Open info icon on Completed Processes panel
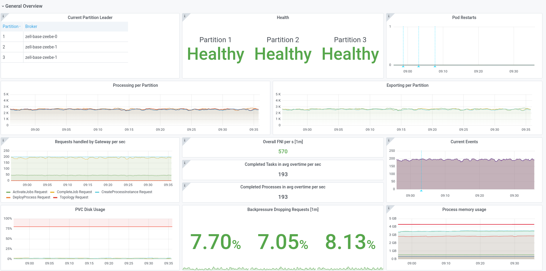 (x=185, y=185)
